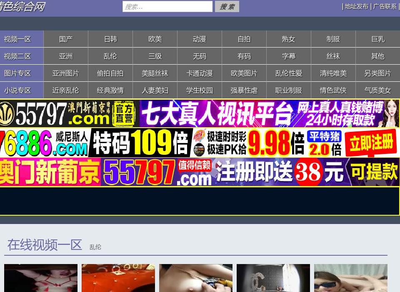The image size is (400, 292).
Task: Click the 在线视频一区 section heading
Action: coord(45,245)
